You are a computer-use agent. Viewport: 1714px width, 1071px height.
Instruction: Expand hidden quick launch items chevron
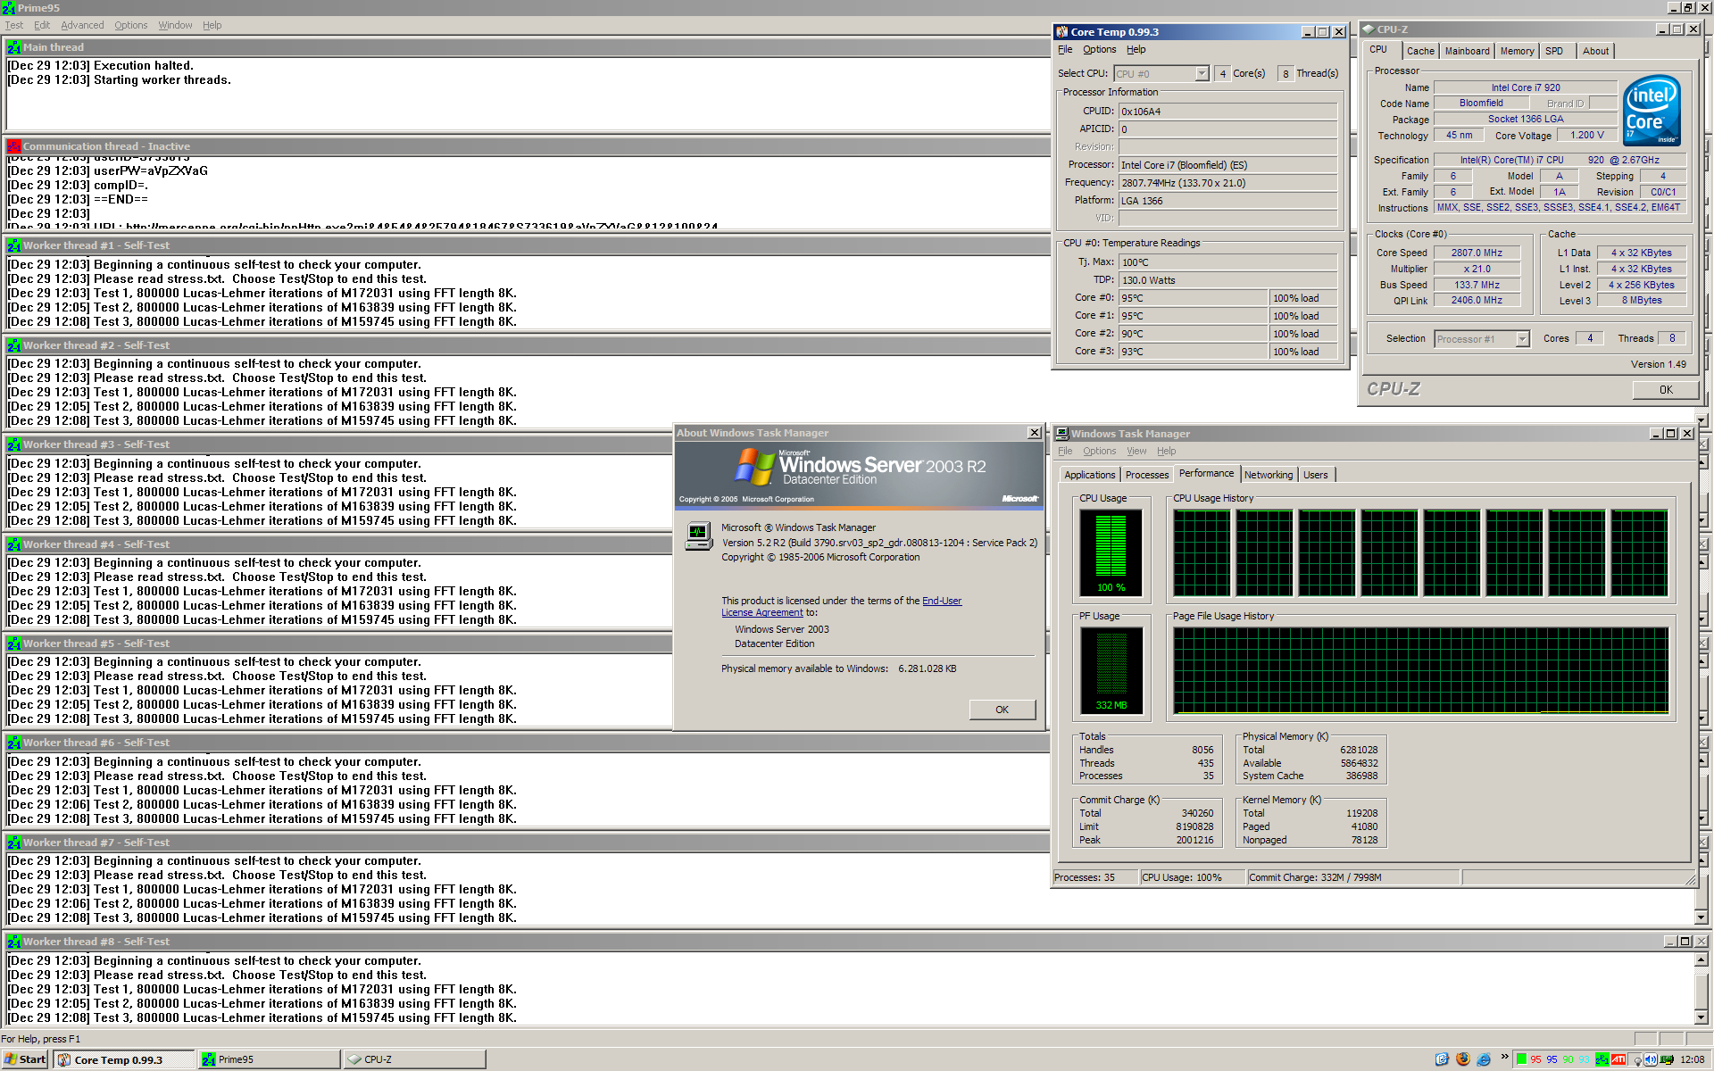(1505, 1057)
